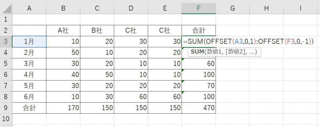Select row 9 by its row number
The height and width of the screenshot is (127, 320).
tap(6, 108)
